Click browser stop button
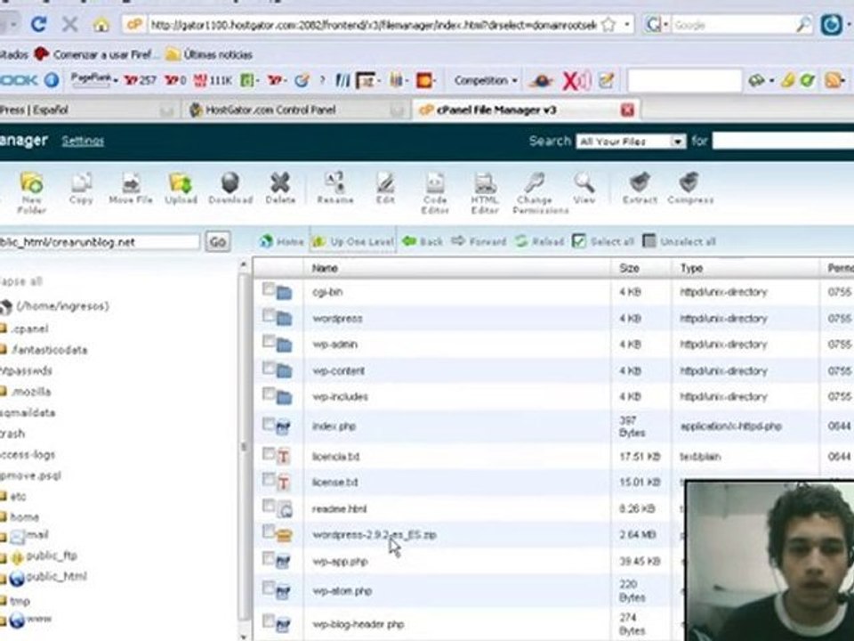The width and height of the screenshot is (854, 641). click(x=69, y=25)
